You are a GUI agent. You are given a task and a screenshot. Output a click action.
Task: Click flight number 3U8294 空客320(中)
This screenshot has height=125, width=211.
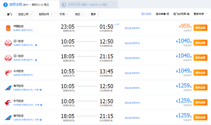click(23, 60)
